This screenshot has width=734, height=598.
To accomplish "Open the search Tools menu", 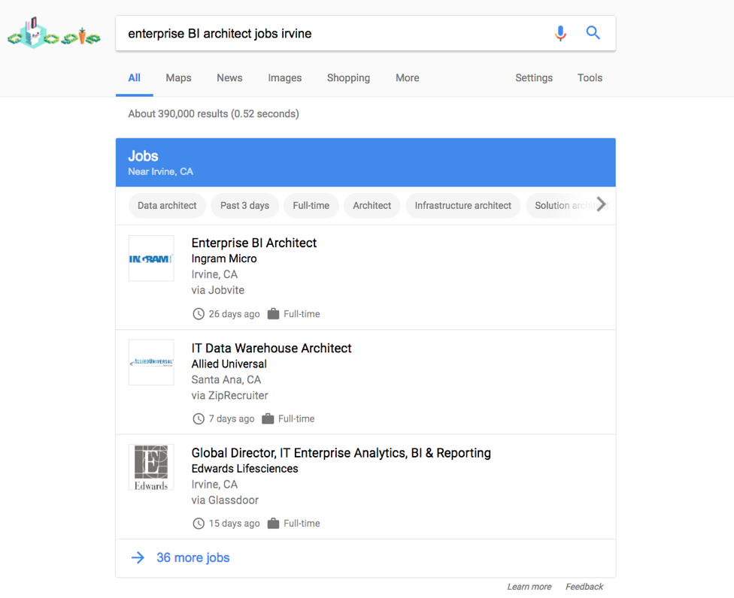I will pos(590,78).
